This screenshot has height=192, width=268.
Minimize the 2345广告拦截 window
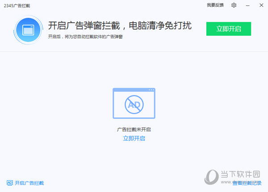247,5
